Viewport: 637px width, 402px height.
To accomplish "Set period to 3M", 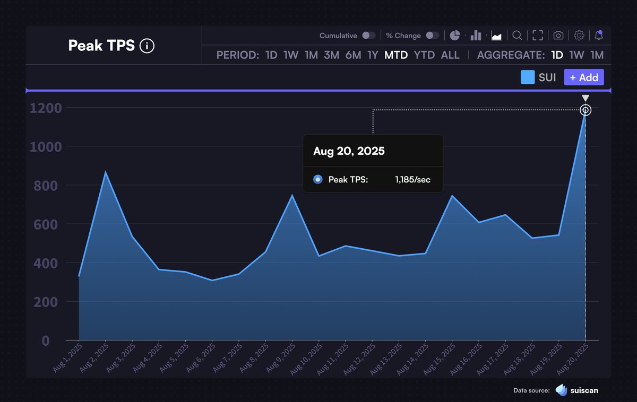I will (x=332, y=55).
